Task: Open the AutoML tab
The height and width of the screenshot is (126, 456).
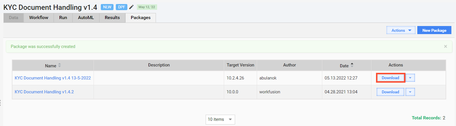Action: pyautogui.click(x=86, y=18)
